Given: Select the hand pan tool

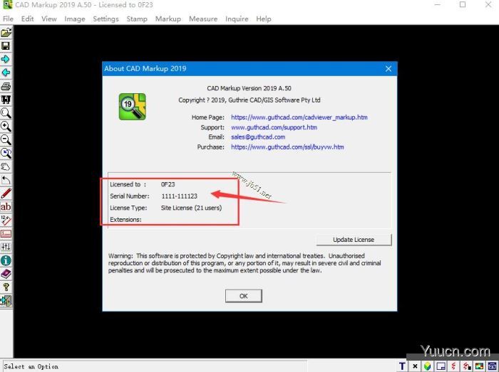Looking at the screenshot, I should [6, 166].
